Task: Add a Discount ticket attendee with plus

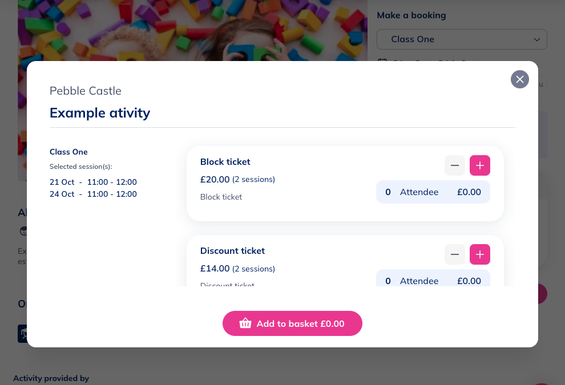Action: (479, 254)
